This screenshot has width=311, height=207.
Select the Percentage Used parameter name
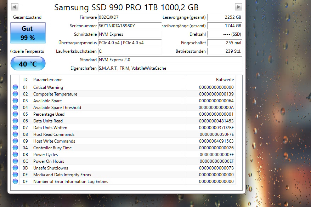coord(49,114)
